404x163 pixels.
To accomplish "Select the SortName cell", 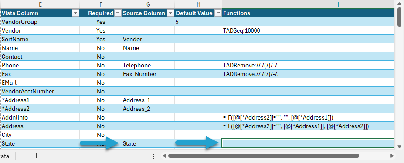I will pos(40,39).
